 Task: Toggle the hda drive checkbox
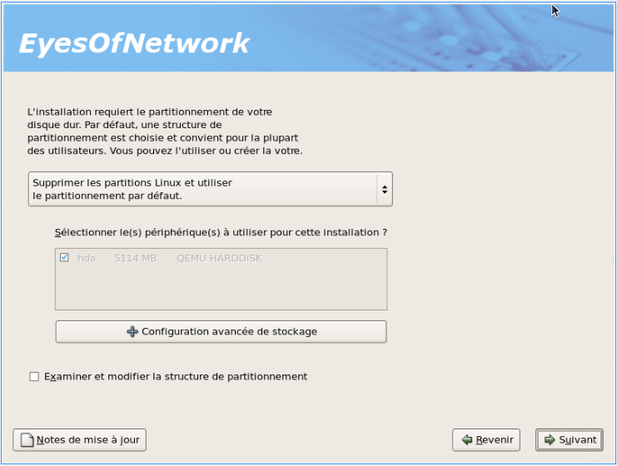coord(65,258)
